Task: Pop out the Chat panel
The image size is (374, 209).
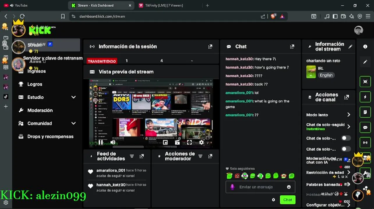Action: tap(292, 46)
